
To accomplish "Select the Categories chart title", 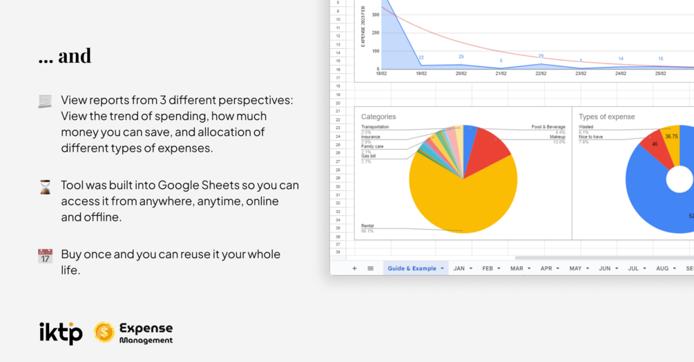I will [x=378, y=117].
